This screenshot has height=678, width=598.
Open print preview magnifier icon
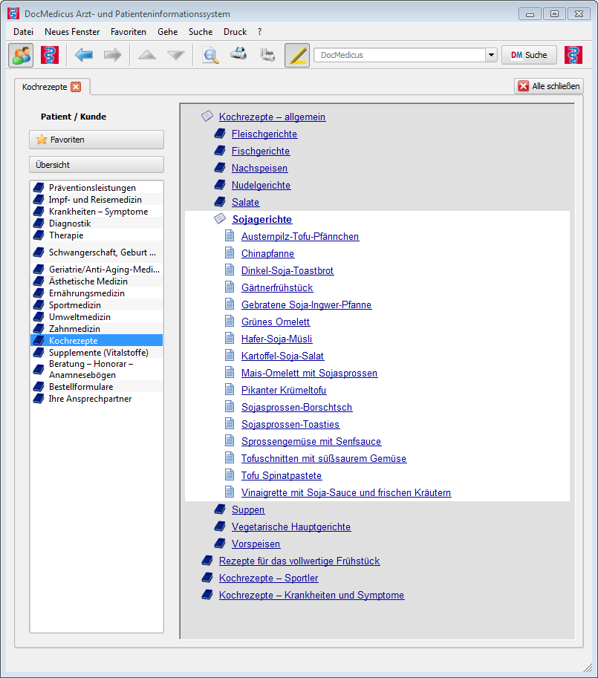pyautogui.click(x=210, y=56)
